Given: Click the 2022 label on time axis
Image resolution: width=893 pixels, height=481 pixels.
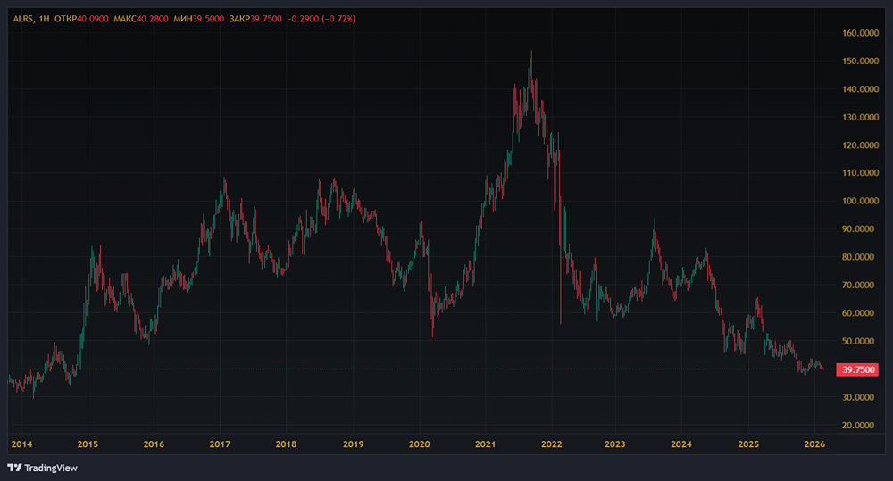Looking at the screenshot, I should (x=551, y=444).
